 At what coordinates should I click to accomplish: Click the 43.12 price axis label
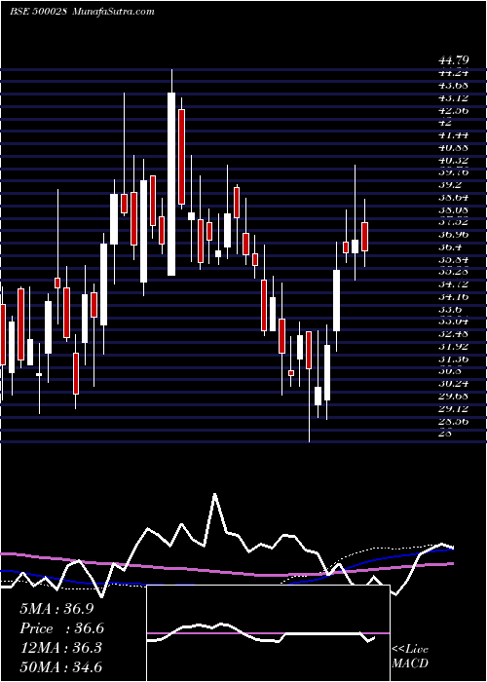tap(456, 97)
